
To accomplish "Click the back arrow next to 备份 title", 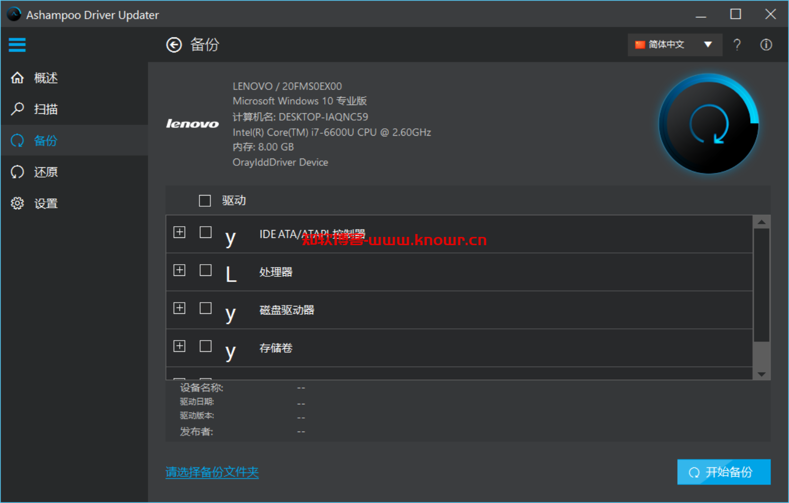I will 174,45.
